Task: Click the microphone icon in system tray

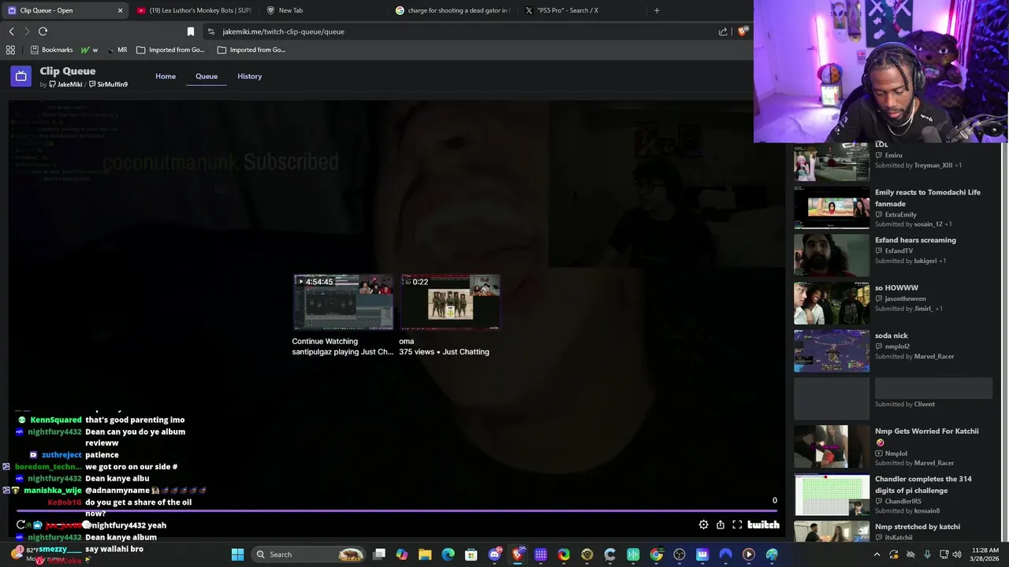Action: point(927,554)
